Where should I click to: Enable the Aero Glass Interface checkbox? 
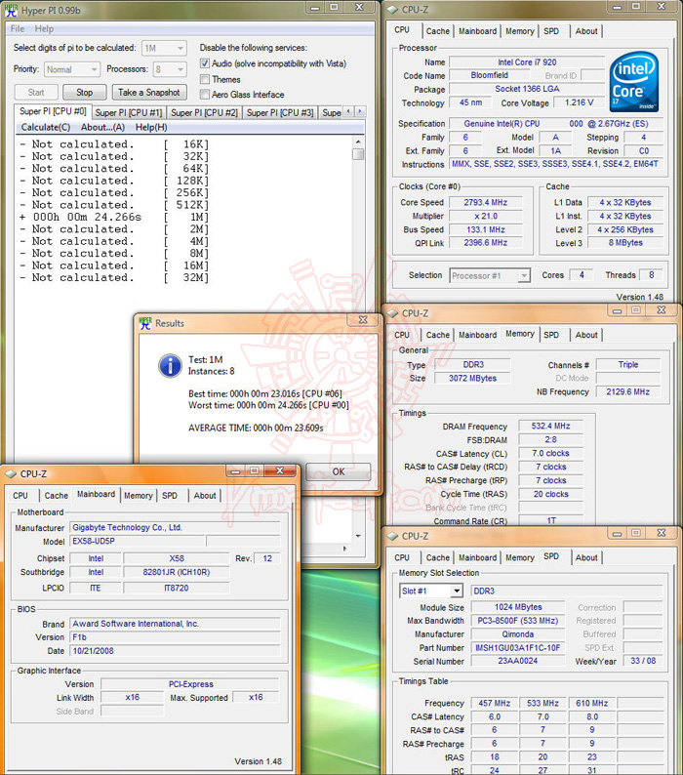coord(205,95)
